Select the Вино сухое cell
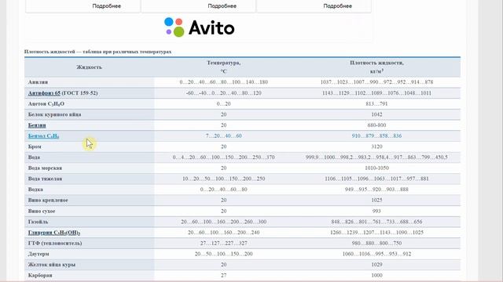 point(89,211)
